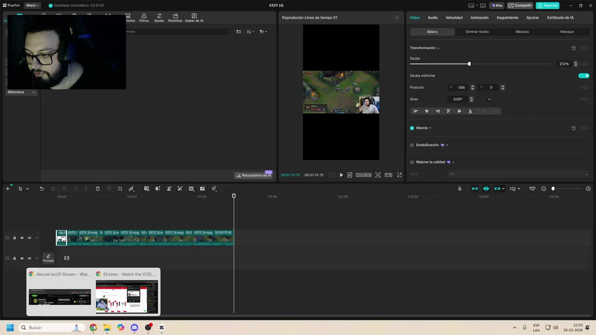Click the Compartir button

coord(520,6)
